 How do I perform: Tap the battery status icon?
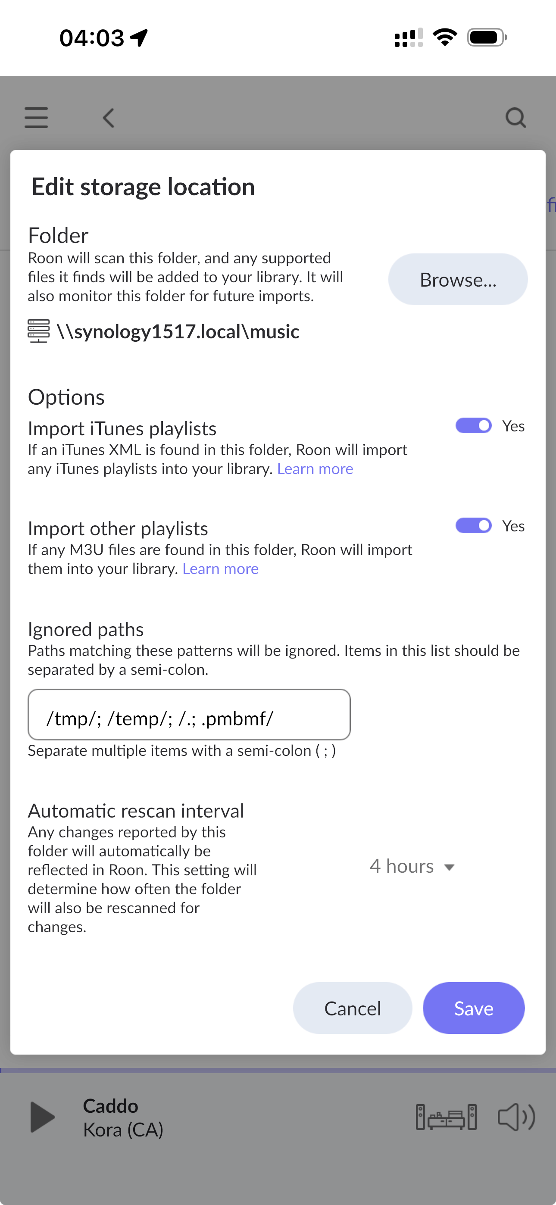(x=487, y=37)
